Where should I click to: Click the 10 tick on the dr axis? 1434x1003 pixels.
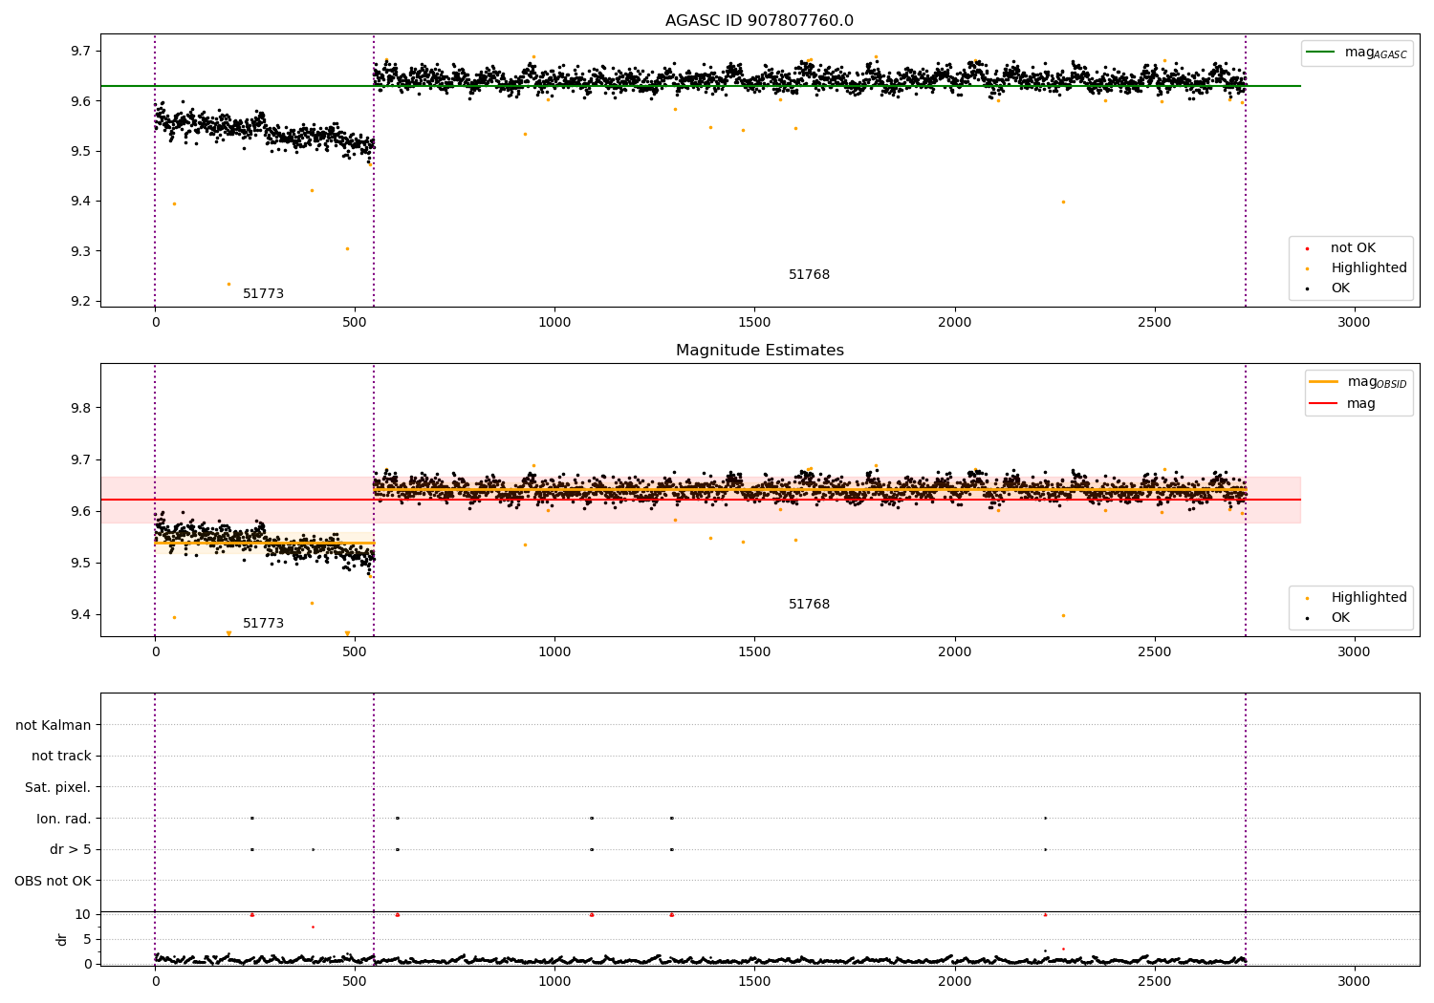(83, 914)
